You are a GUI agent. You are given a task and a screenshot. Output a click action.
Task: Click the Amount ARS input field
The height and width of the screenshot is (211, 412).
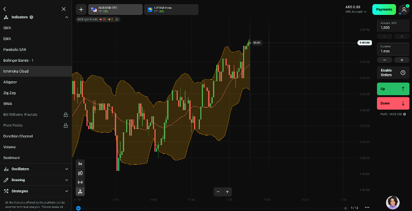tap(393, 25)
